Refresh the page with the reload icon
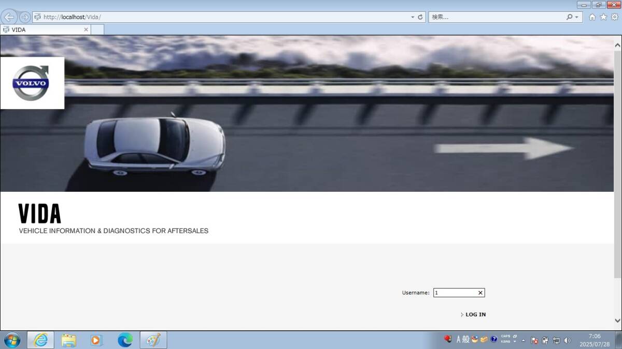This screenshot has width=622, height=349. (x=420, y=17)
